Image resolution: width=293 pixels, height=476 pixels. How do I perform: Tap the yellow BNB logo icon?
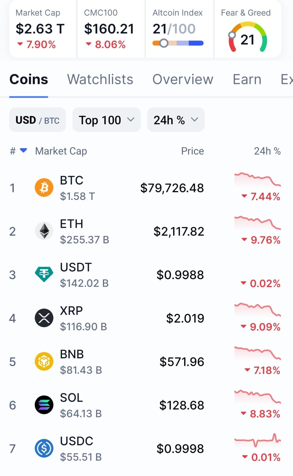(44, 361)
